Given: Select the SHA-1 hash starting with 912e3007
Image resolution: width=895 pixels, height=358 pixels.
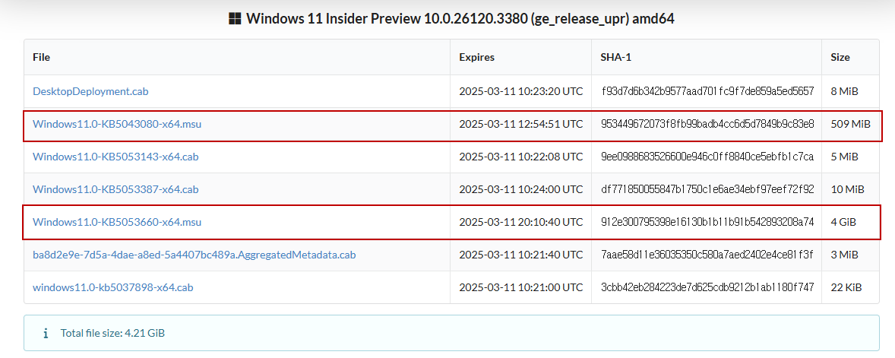Looking at the screenshot, I should 708,222.
